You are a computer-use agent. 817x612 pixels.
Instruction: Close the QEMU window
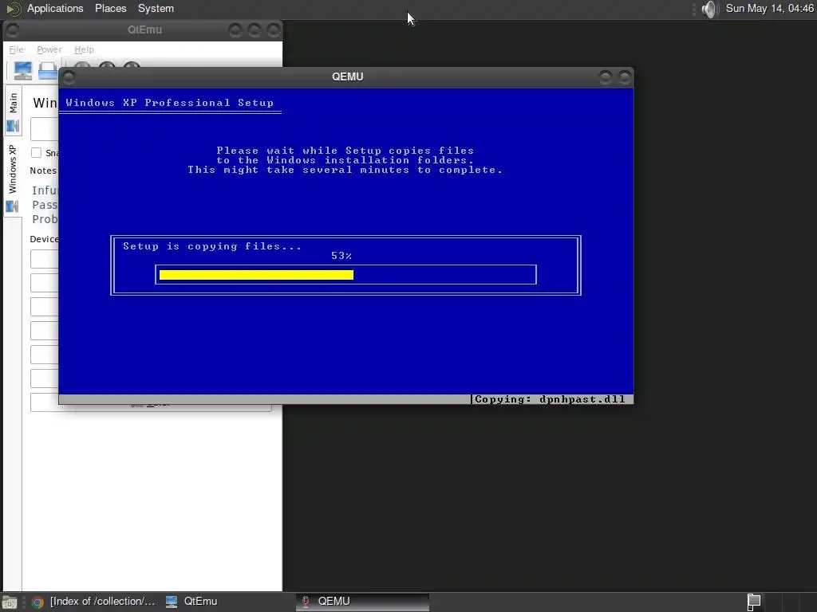coord(624,77)
